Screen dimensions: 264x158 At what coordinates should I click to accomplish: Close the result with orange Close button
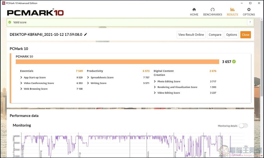click(246, 34)
